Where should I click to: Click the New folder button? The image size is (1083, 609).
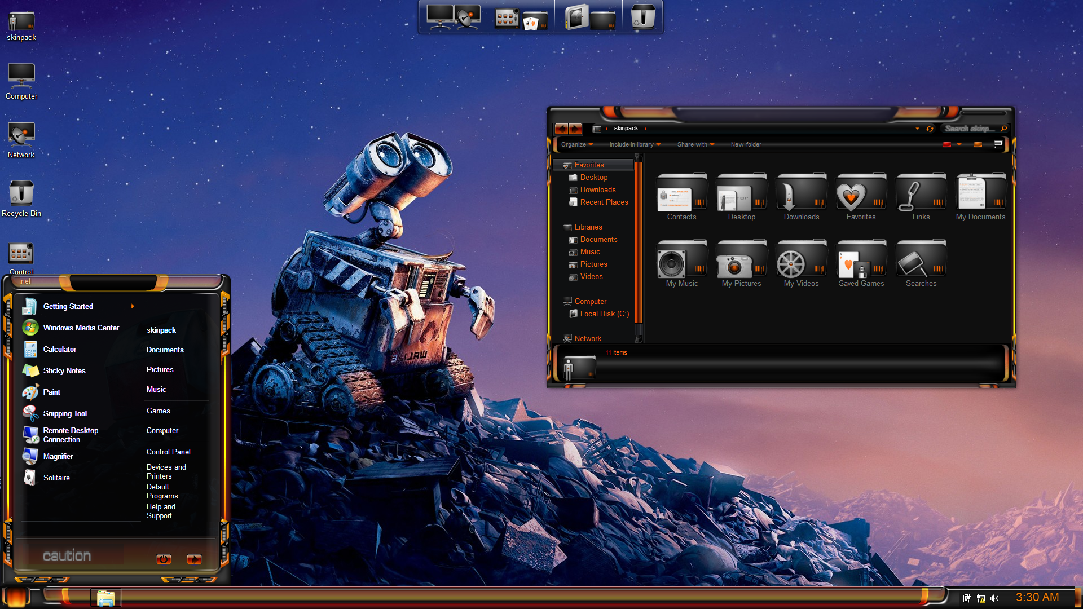pyautogui.click(x=746, y=144)
